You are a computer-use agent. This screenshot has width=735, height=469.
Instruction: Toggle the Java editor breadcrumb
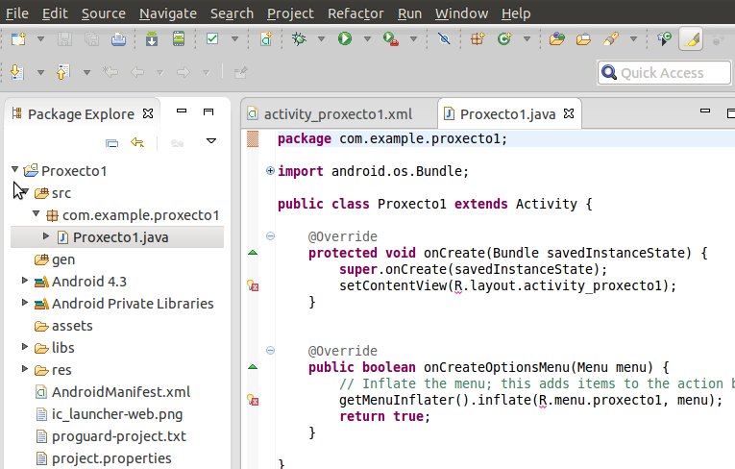click(663, 38)
